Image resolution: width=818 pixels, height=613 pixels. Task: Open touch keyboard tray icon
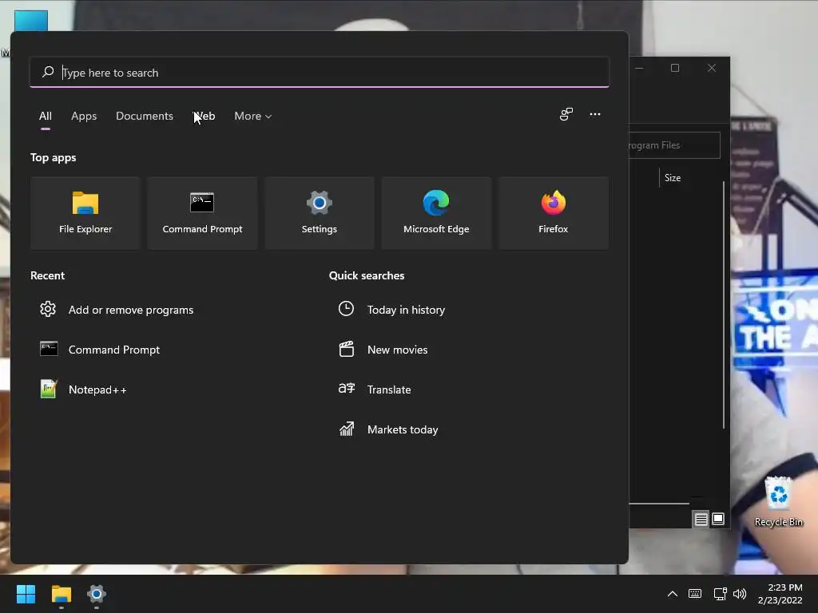coord(695,594)
